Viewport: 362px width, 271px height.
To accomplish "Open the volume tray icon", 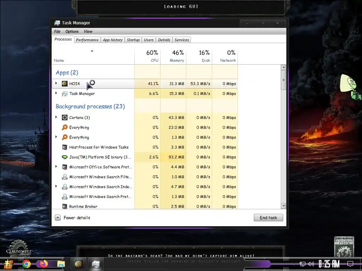I will [311, 264].
